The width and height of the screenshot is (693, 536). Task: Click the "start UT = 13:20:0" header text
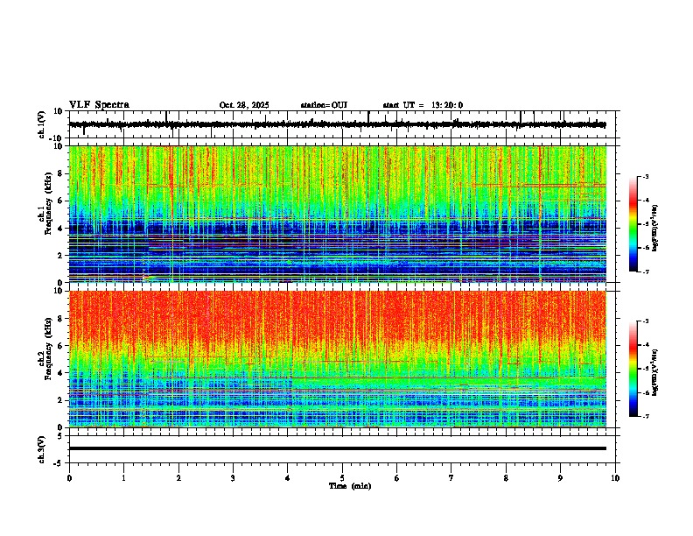[423, 105]
